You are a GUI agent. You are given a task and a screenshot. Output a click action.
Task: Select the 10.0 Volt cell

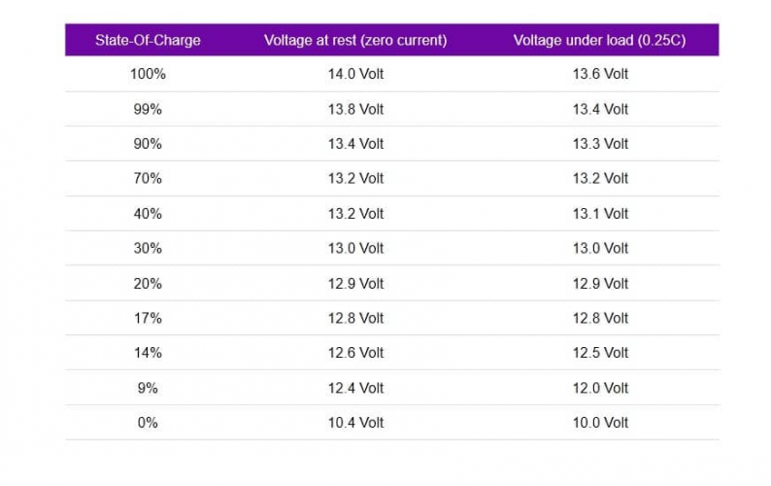pyautogui.click(x=600, y=423)
